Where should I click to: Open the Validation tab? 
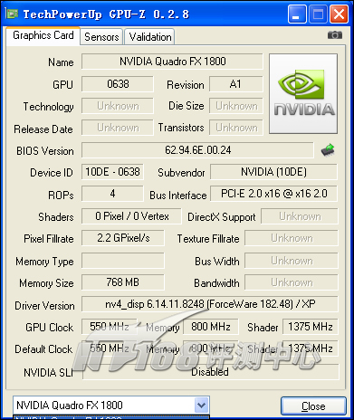(150, 37)
